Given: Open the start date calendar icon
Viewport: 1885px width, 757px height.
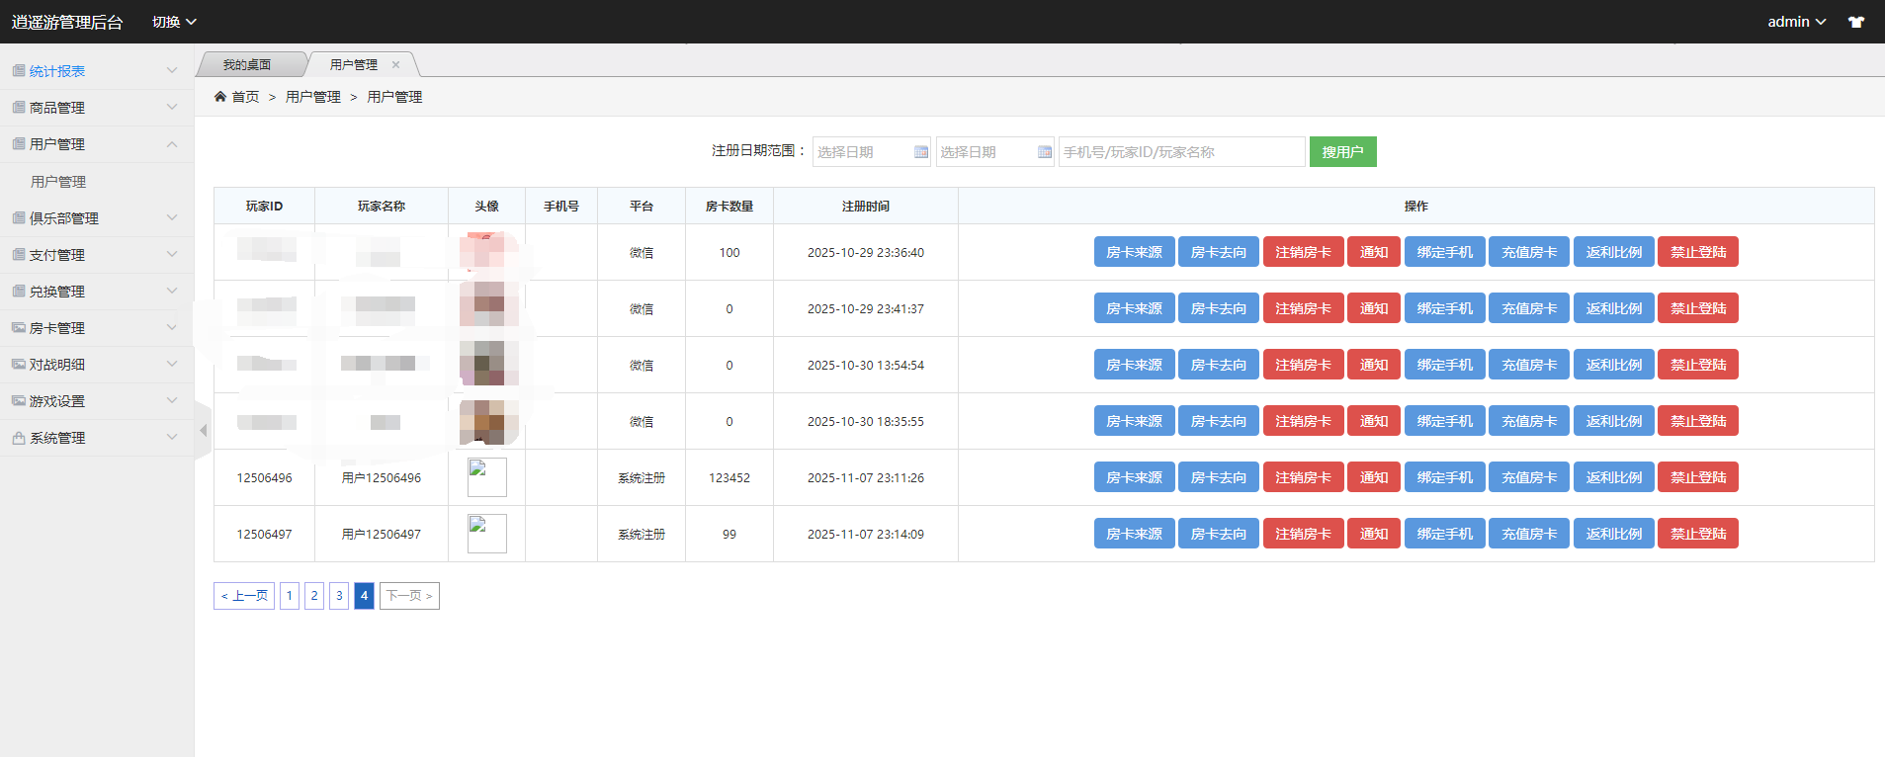Looking at the screenshot, I should point(920,152).
